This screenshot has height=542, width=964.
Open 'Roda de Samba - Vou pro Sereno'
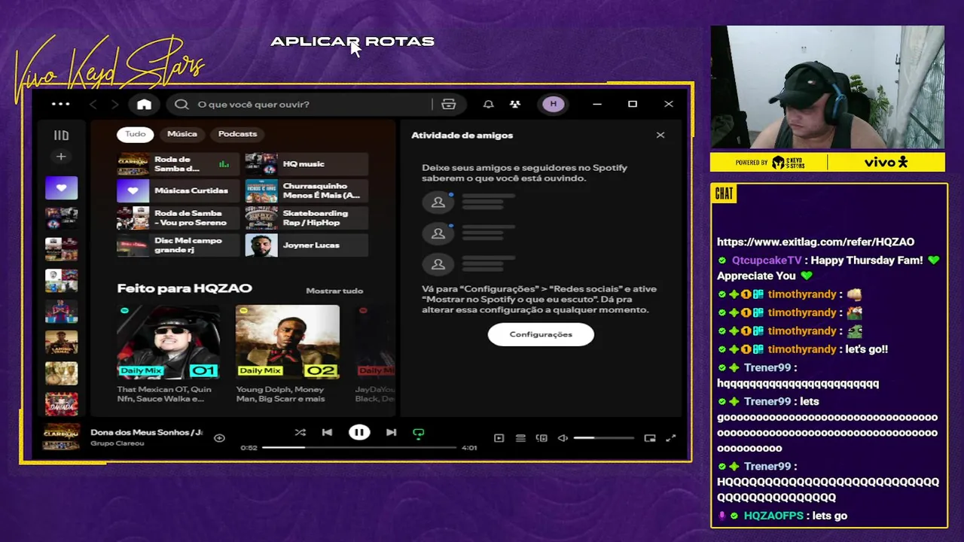pos(178,218)
